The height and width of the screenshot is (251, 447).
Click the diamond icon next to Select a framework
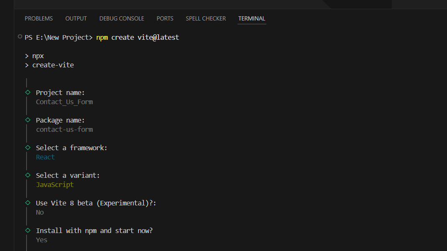point(28,147)
